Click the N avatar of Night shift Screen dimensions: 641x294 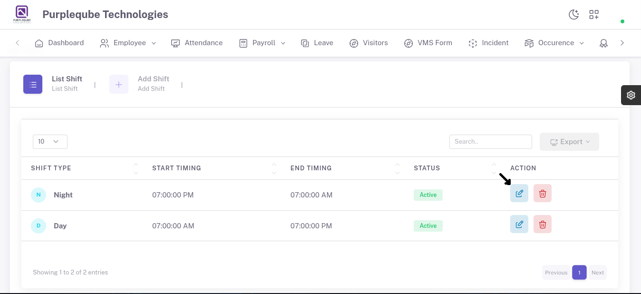(x=39, y=195)
